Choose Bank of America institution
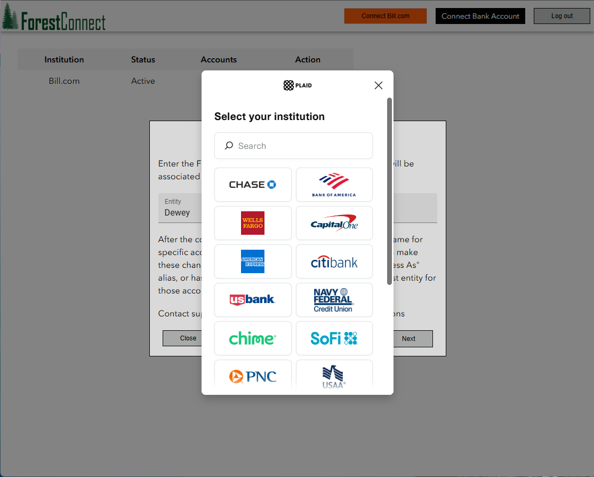 pos(334,185)
